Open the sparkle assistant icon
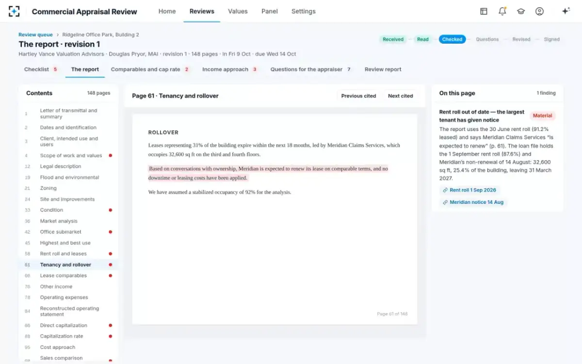The height and width of the screenshot is (364, 582). click(x=566, y=11)
